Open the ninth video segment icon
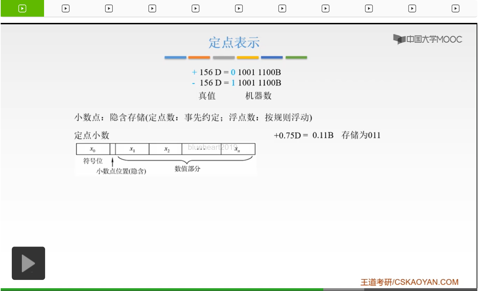 click(369, 8)
